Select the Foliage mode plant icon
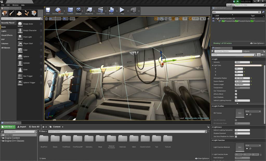 click(26, 13)
